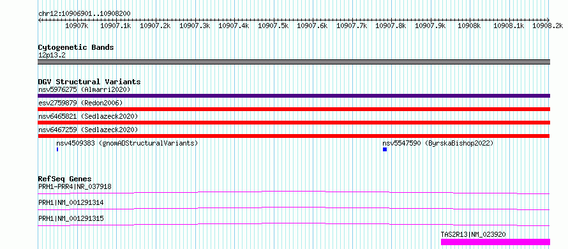Open variant label nsv4509383 (gnomADStructuralVariants)
The image size is (568, 249).
coord(127,143)
